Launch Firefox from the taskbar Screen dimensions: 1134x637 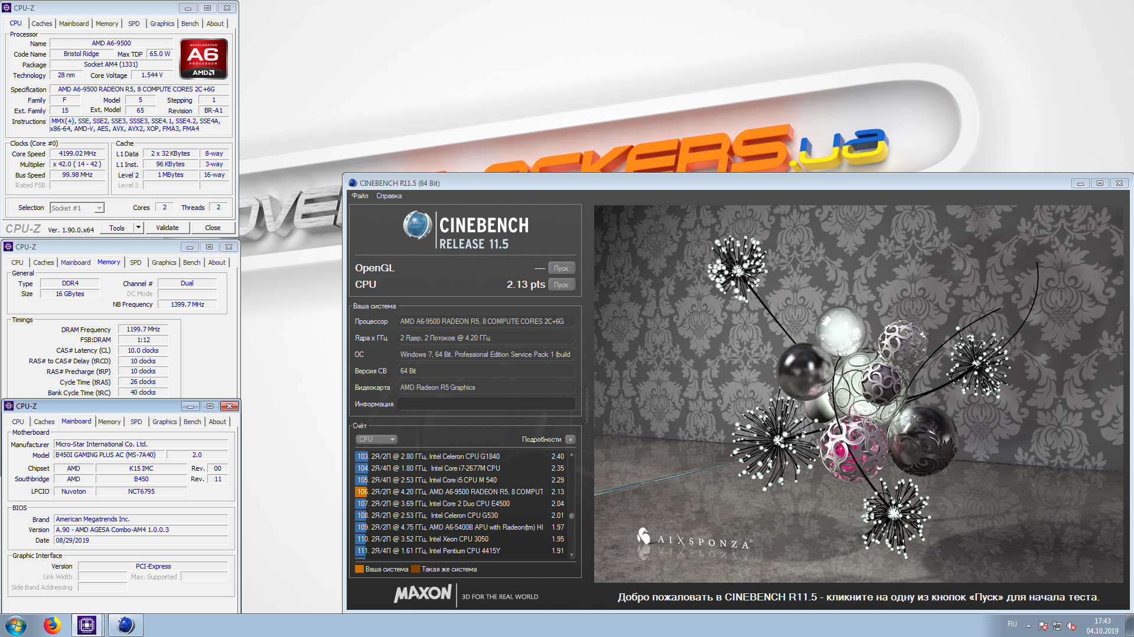click(52, 625)
